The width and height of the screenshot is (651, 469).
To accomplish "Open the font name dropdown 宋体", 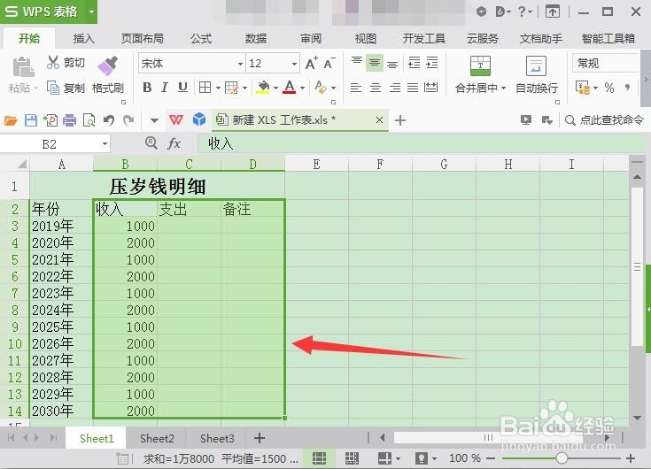I will [240, 64].
